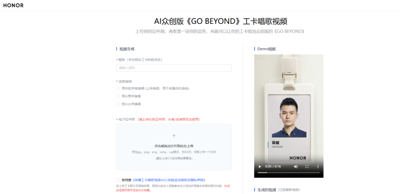Click the HONOR logo in header

pyautogui.click(x=13, y=5)
